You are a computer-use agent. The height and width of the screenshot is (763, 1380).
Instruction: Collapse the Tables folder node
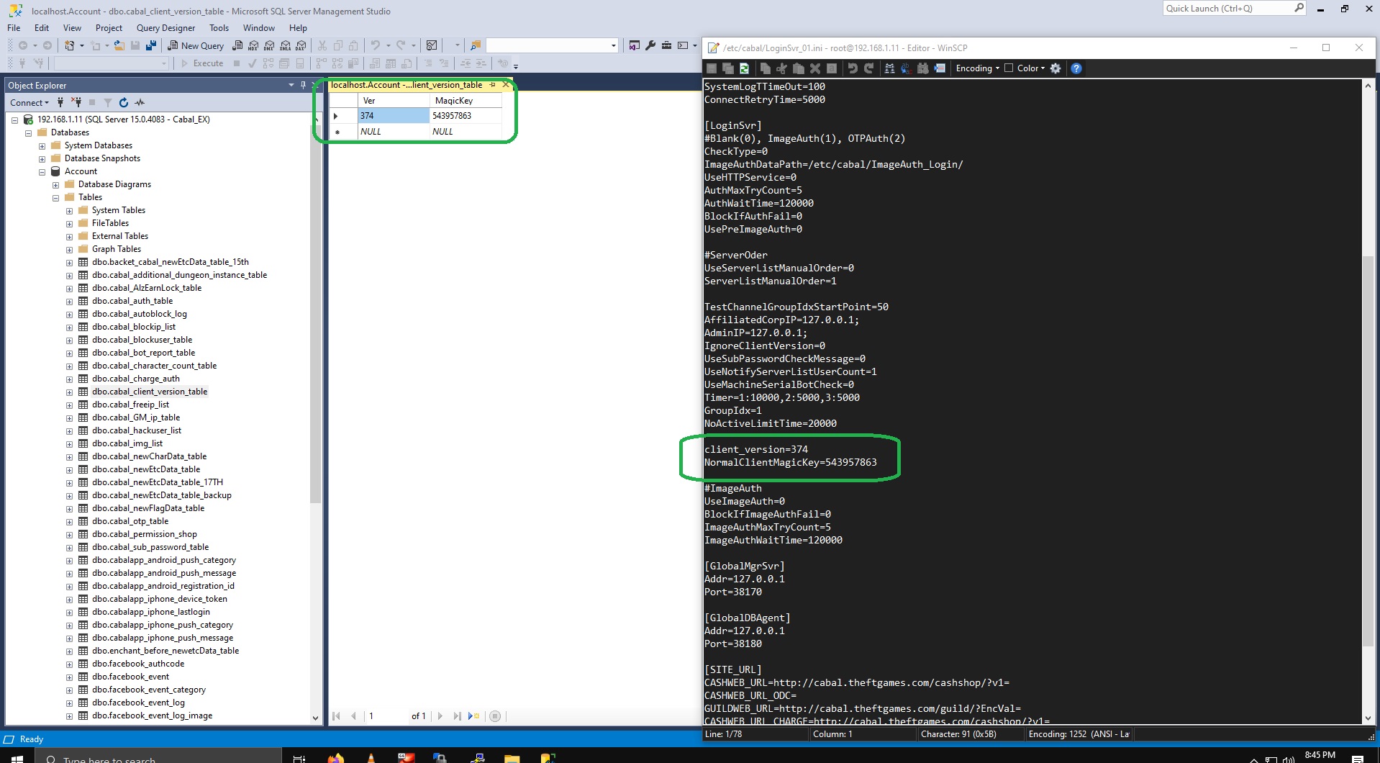pyautogui.click(x=55, y=197)
